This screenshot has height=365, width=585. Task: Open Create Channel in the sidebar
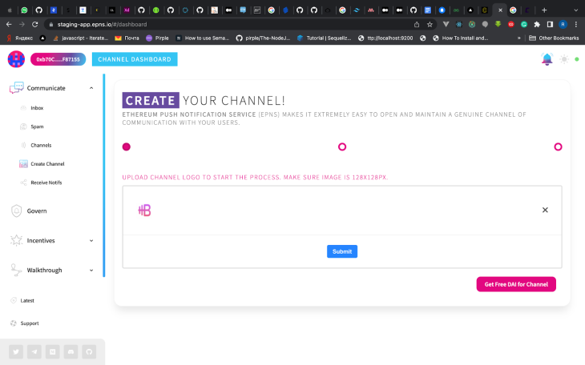click(x=47, y=163)
